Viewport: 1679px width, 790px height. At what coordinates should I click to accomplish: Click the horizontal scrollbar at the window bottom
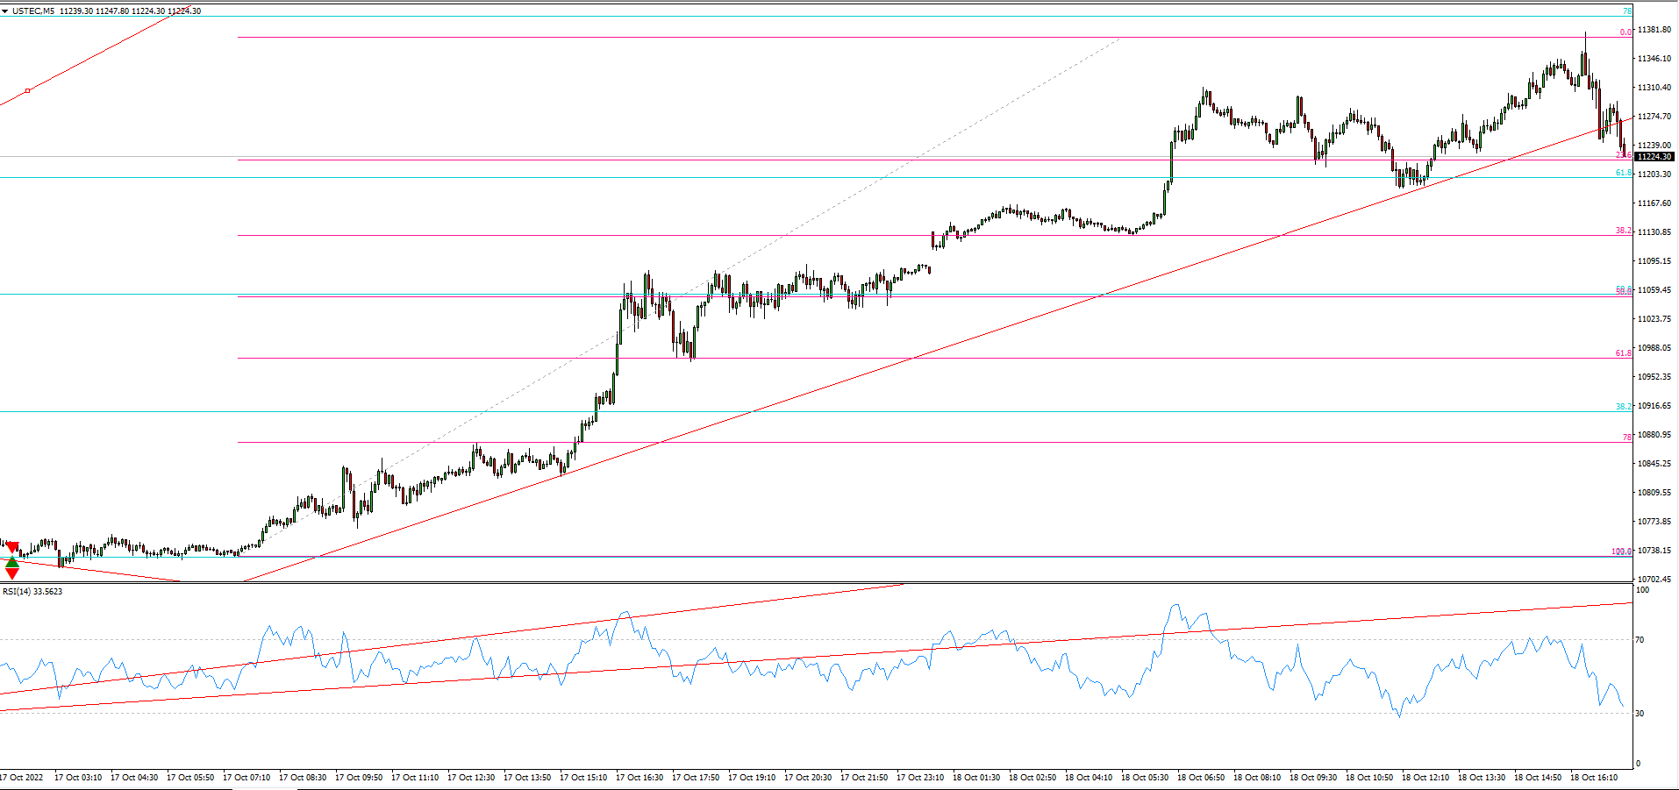point(263,786)
